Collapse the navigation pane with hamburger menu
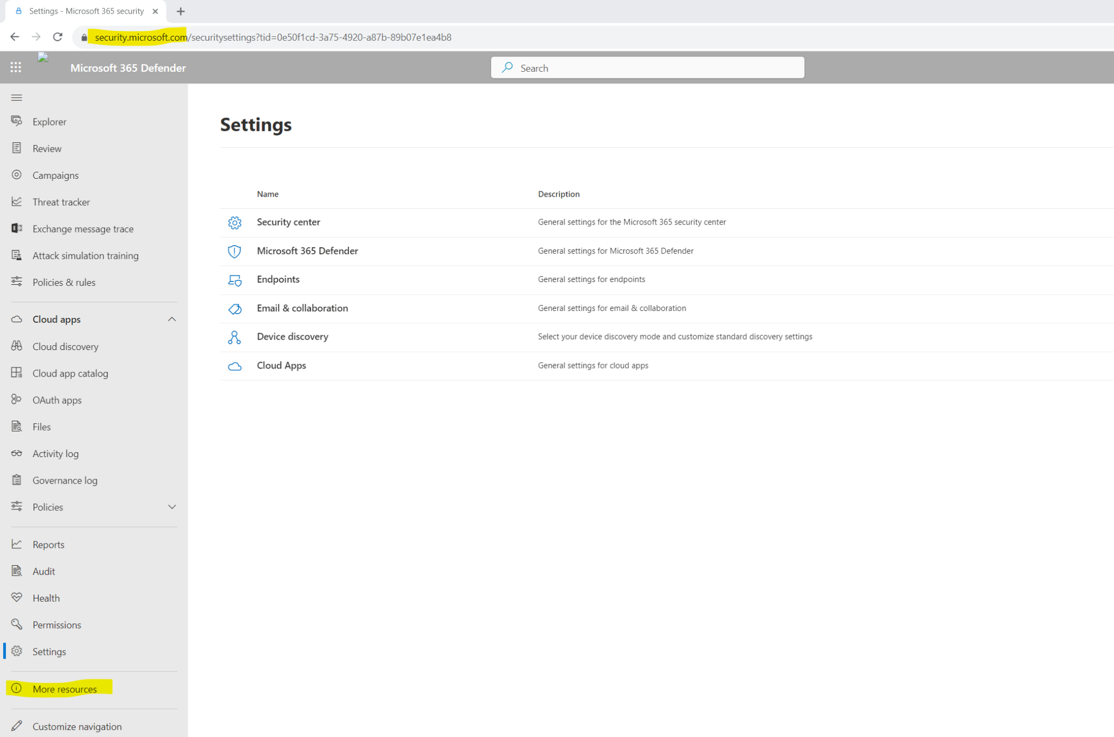The height and width of the screenshot is (737, 1114). click(16, 97)
